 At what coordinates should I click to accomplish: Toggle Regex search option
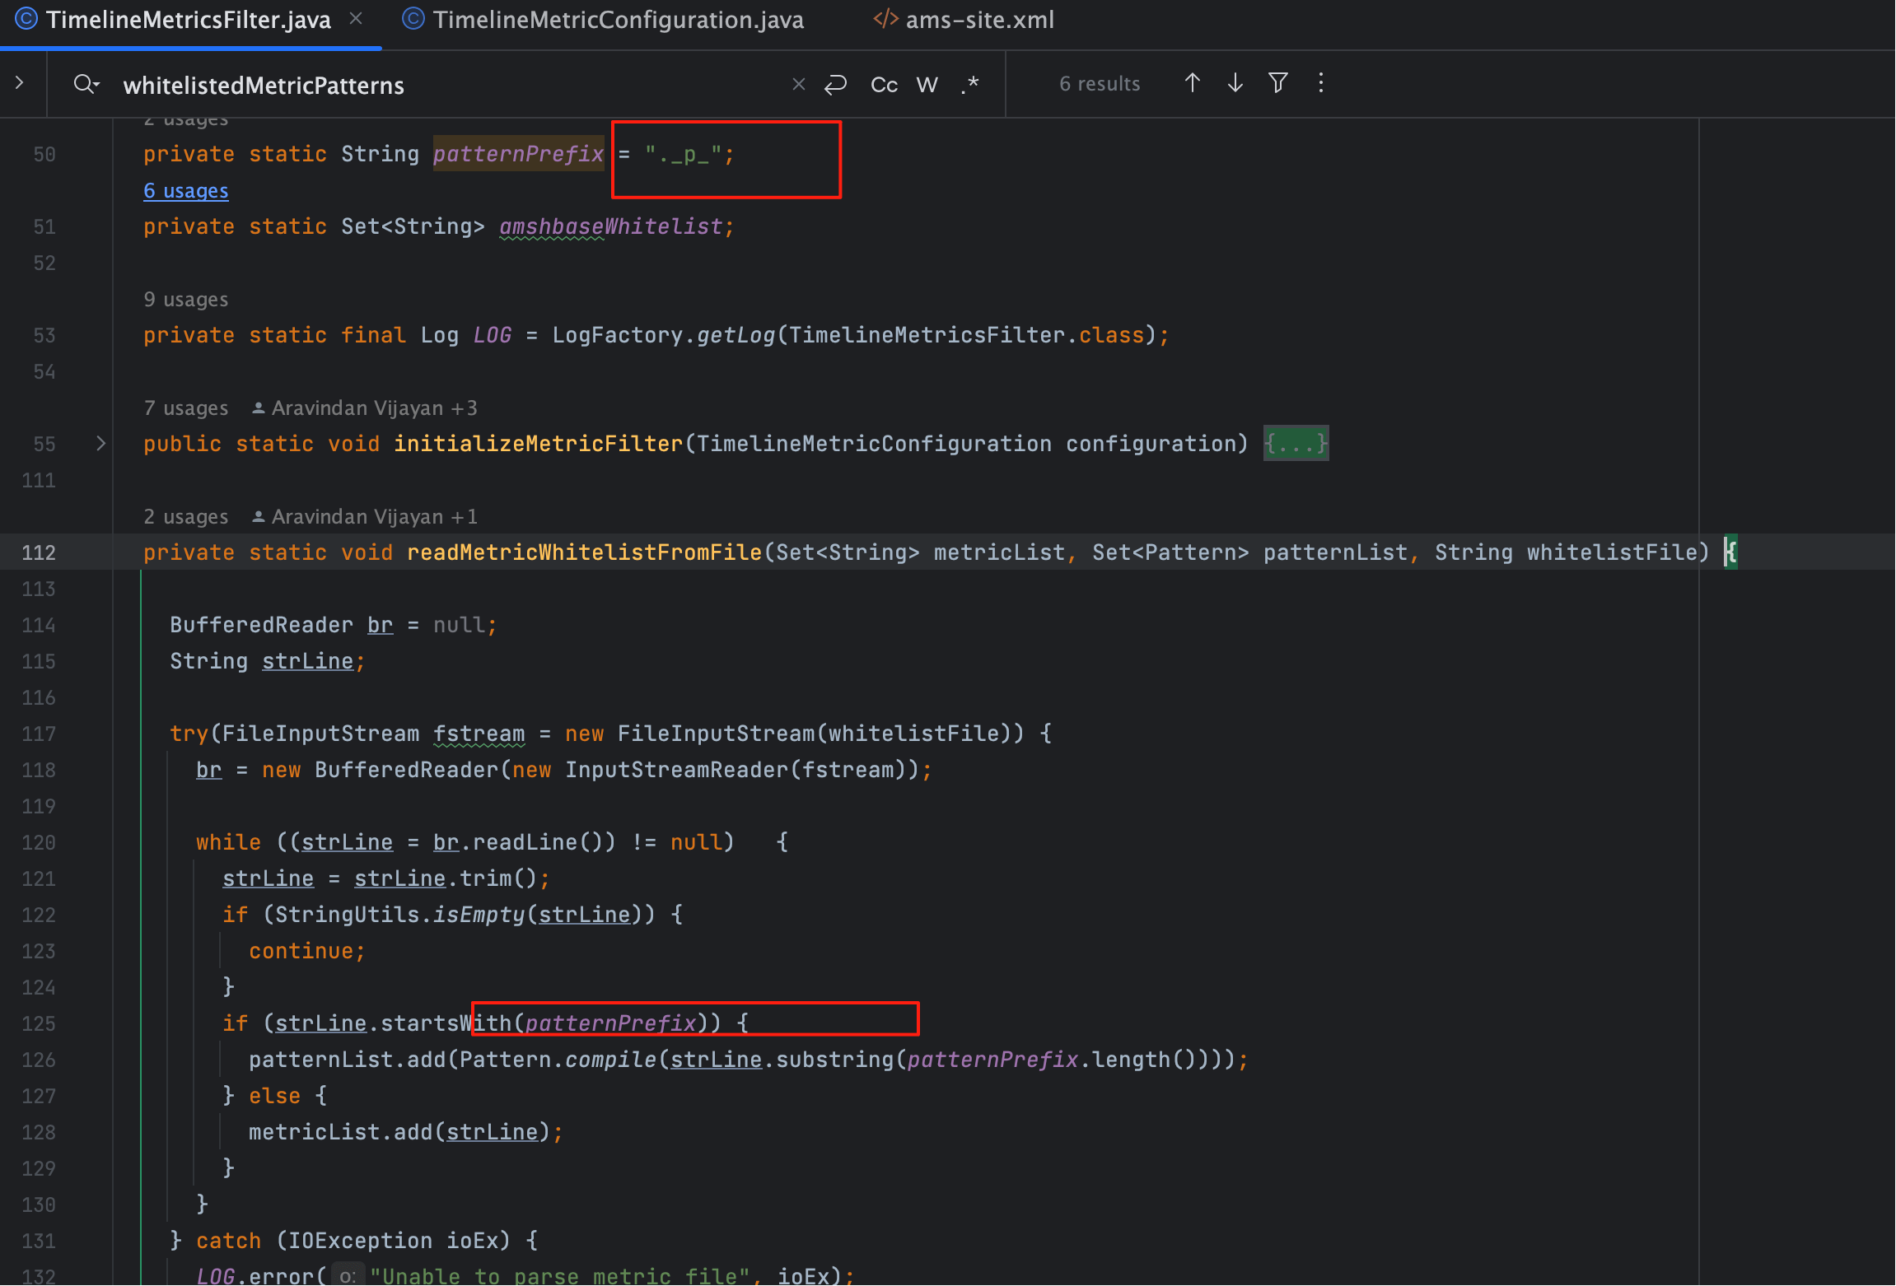tap(969, 84)
